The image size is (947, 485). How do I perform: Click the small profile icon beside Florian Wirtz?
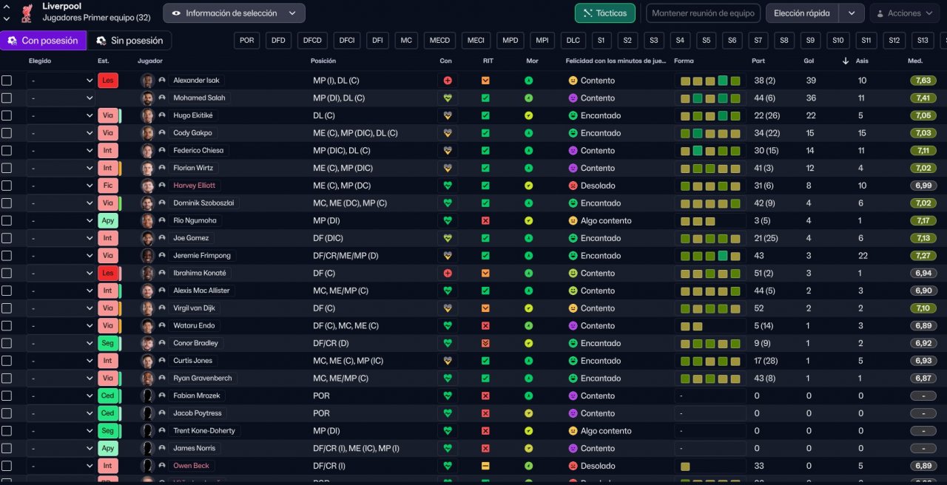[x=162, y=169]
